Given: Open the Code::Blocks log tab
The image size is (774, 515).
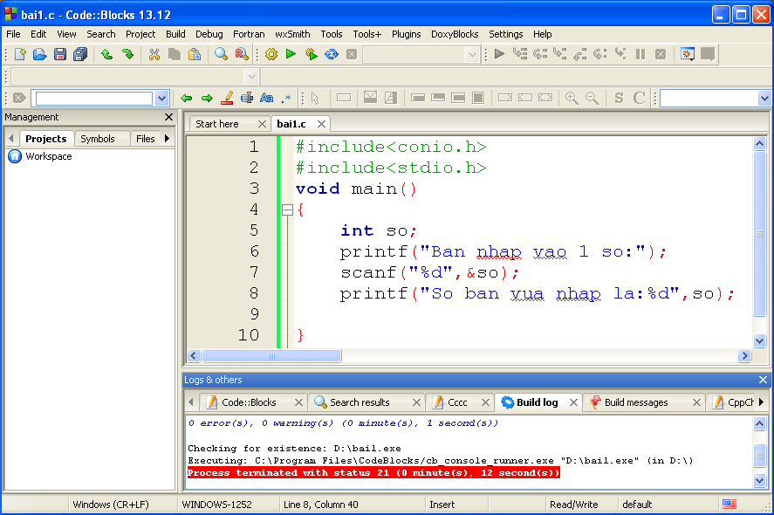Looking at the screenshot, I should click(x=249, y=402).
